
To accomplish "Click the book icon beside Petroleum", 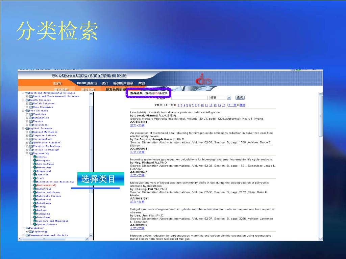I will coord(35,217).
